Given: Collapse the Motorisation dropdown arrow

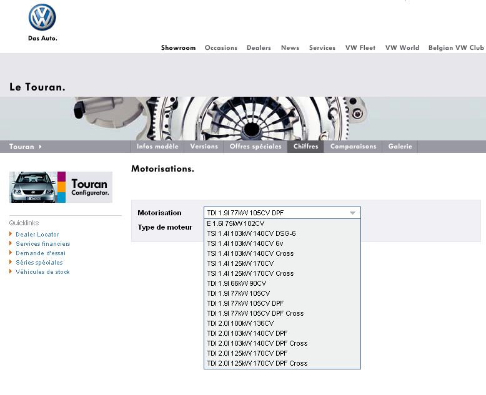Looking at the screenshot, I should (352, 213).
